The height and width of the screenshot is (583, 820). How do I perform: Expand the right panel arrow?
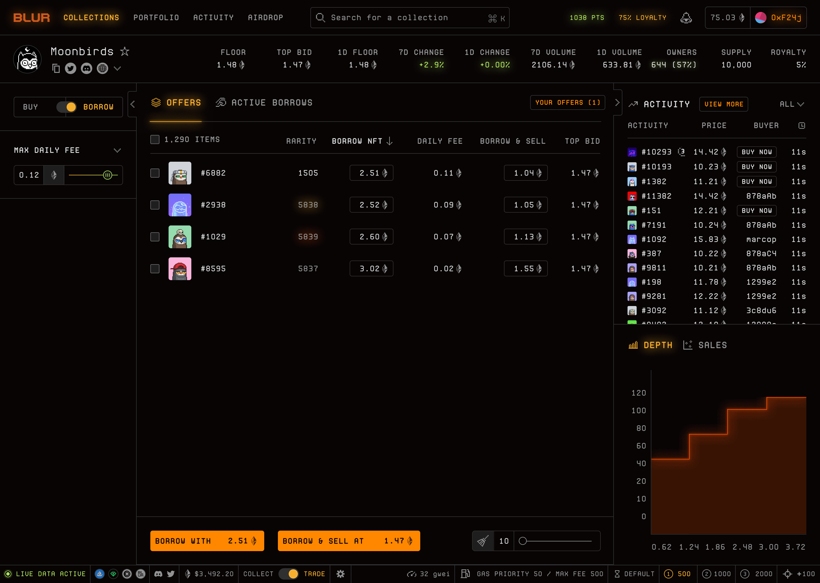618,103
